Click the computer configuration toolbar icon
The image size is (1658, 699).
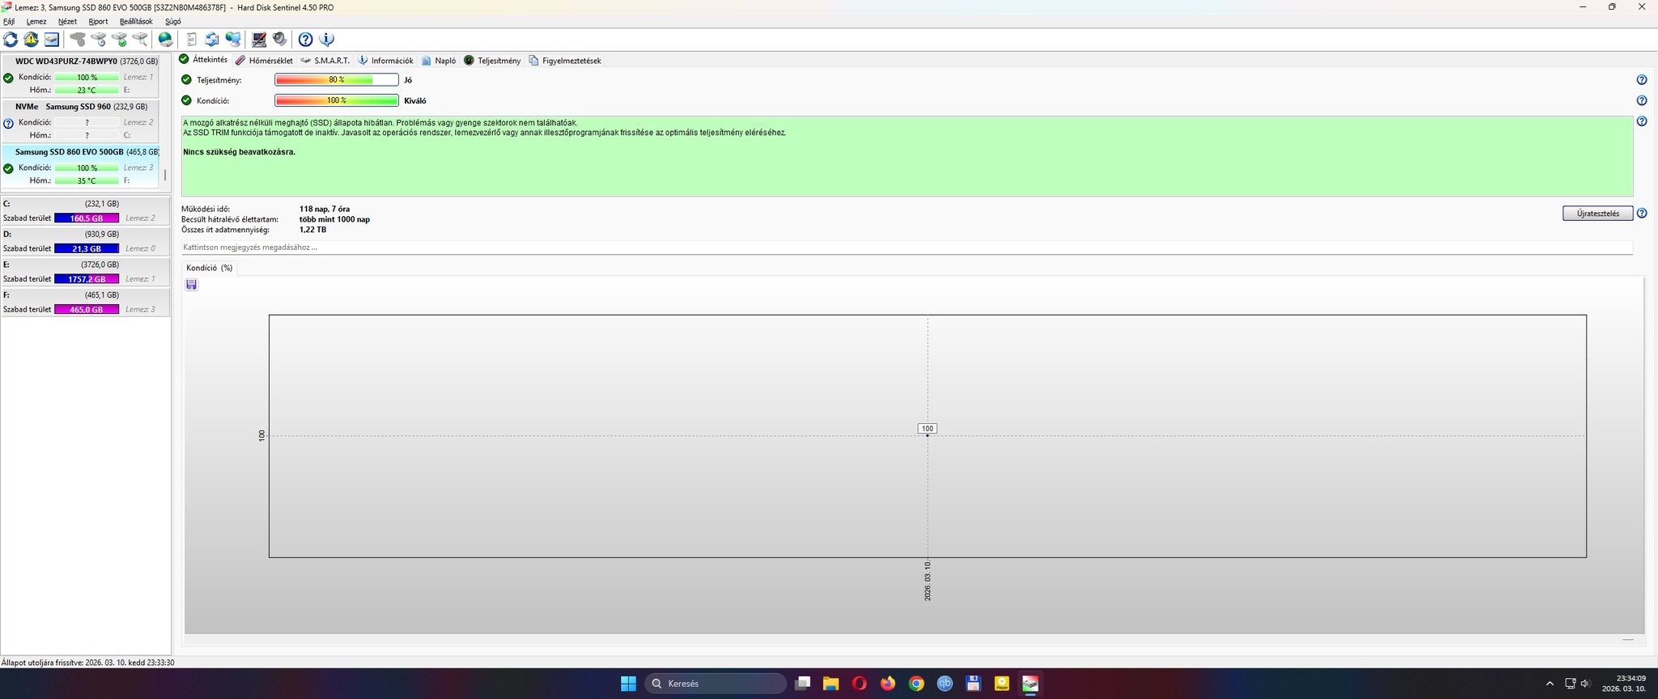tap(259, 39)
